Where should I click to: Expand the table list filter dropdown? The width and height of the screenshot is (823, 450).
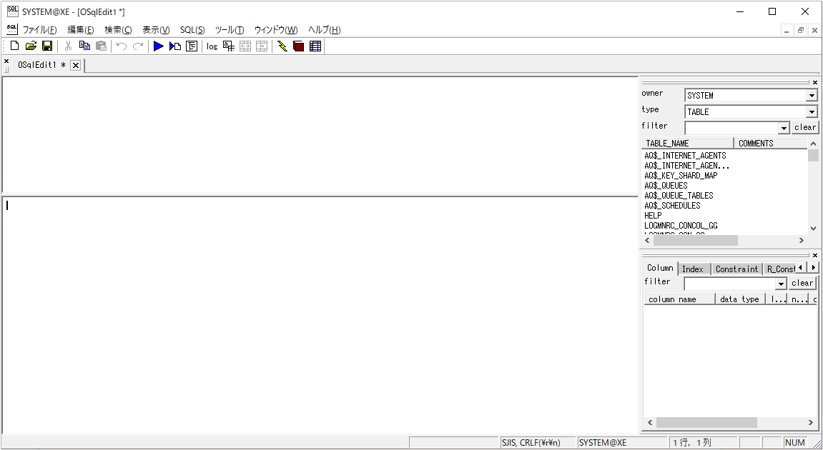pyautogui.click(x=784, y=128)
